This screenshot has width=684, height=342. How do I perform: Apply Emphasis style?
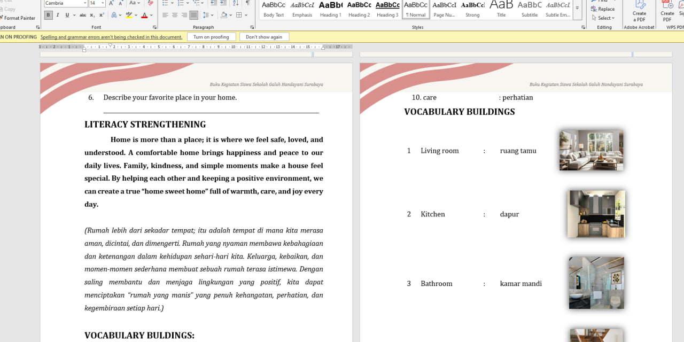pos(302,9)
